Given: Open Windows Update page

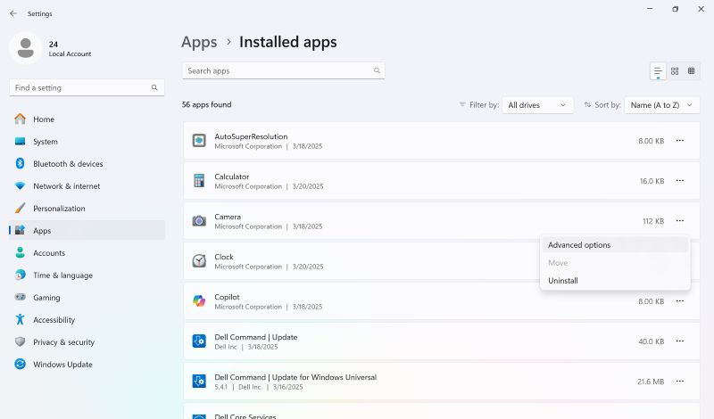Looking at the screenshot, I should (62, 365).
